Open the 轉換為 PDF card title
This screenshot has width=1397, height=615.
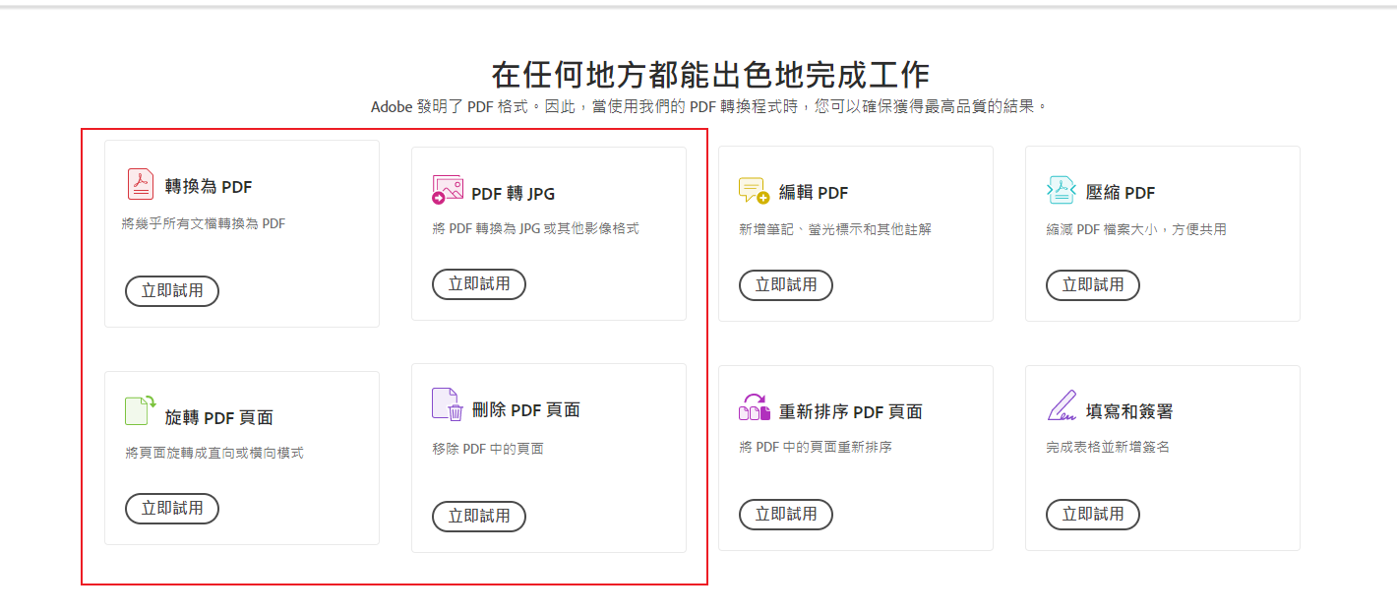pos(209,186)
